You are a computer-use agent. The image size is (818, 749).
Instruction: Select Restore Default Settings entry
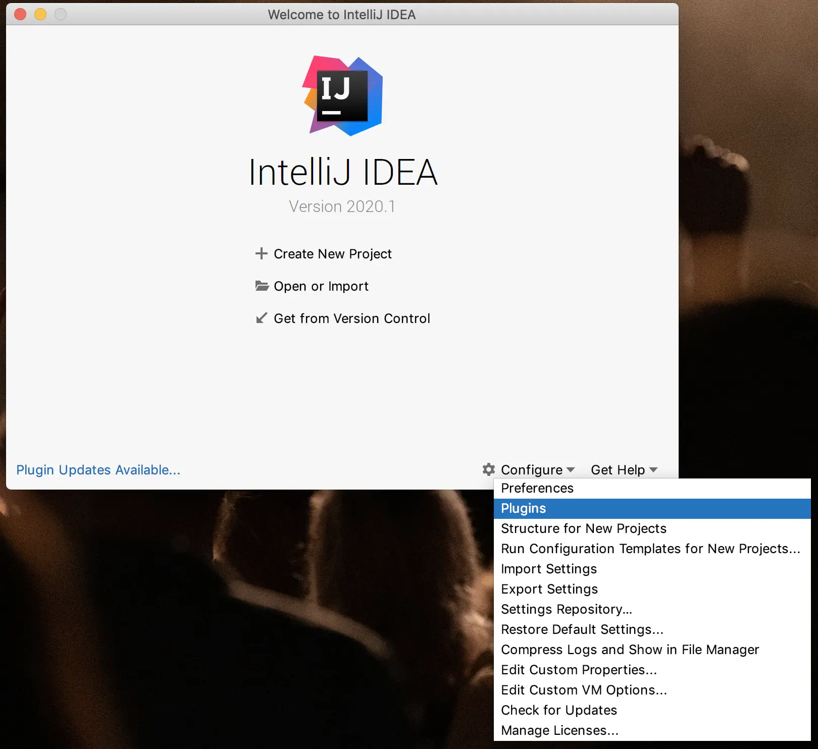coord(652,629)
